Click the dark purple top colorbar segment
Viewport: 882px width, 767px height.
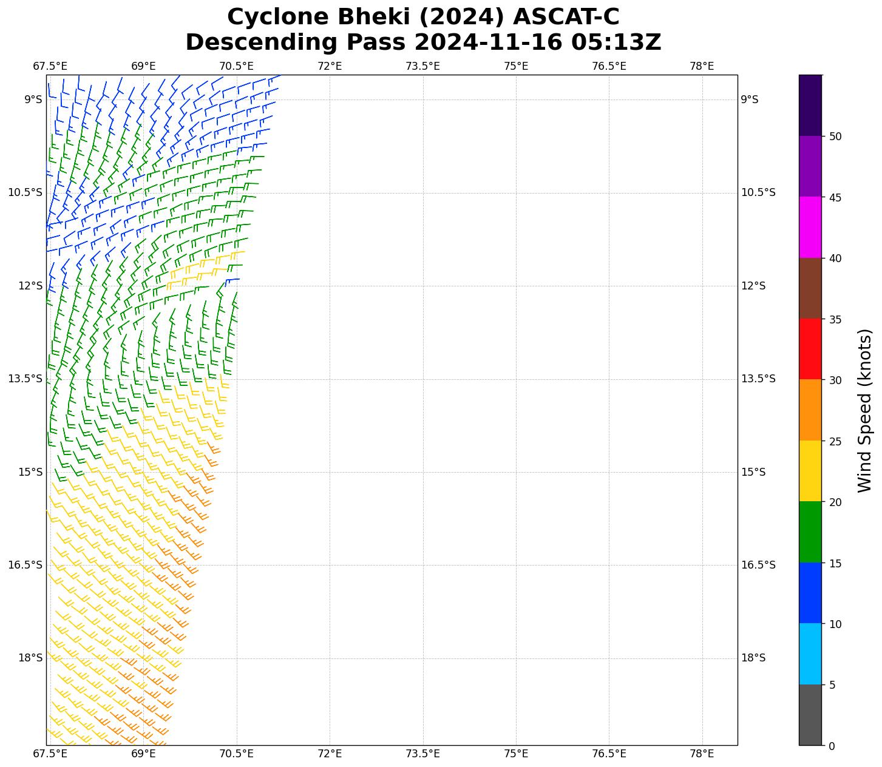810,105
